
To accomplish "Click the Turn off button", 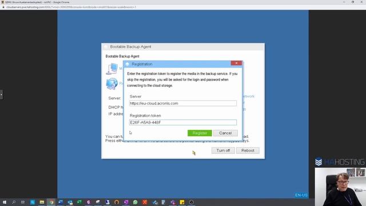I will [x=223, y=150].
